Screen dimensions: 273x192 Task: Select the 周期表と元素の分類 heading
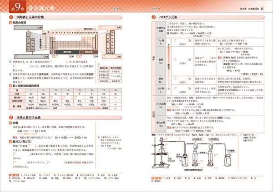pos(30,17)
